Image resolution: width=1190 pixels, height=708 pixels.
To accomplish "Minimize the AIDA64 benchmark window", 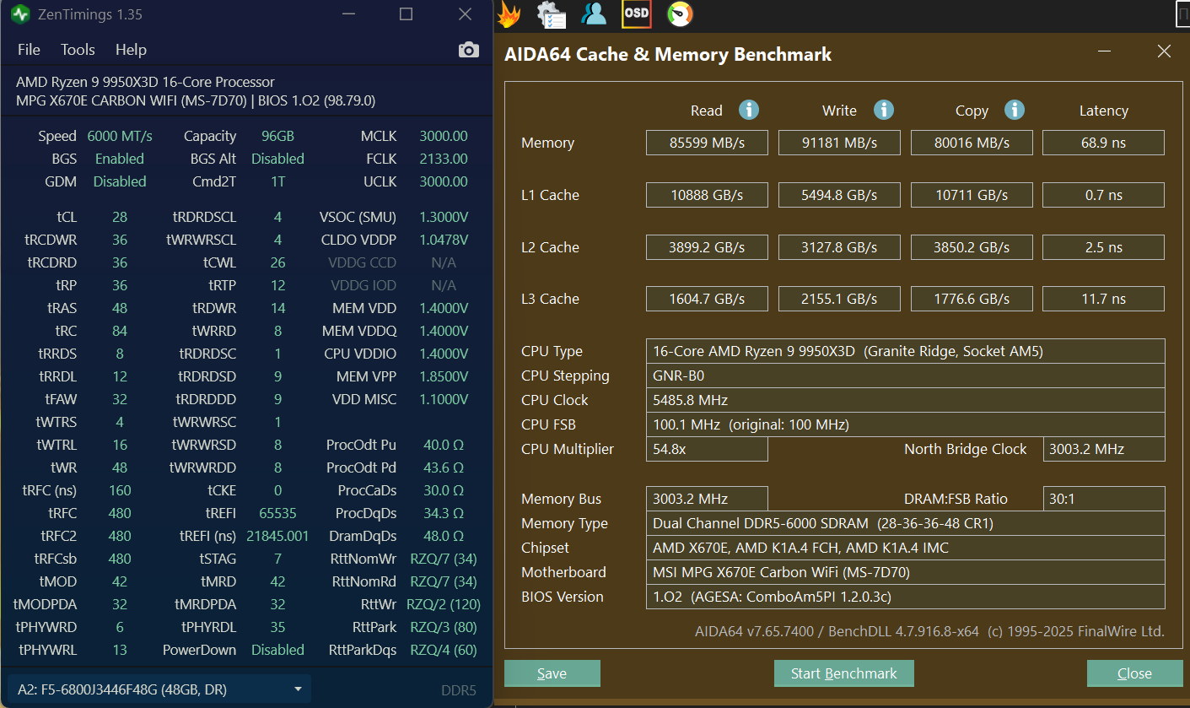I will tap(1104, 51).
